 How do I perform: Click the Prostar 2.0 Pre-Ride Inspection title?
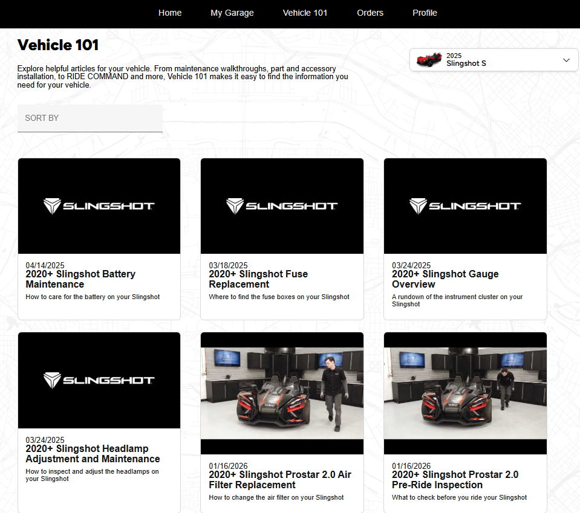pos(455,480)
